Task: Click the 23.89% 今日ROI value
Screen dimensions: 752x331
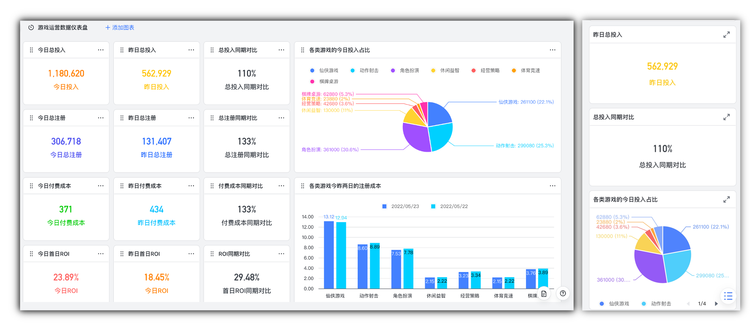Action: (66, 277)
